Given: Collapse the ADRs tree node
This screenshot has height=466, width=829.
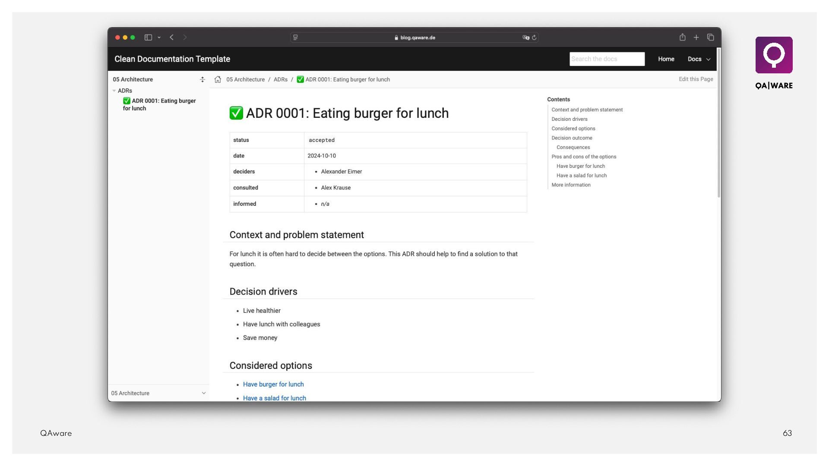Looking at the screenshot, I should pos(114,91).
